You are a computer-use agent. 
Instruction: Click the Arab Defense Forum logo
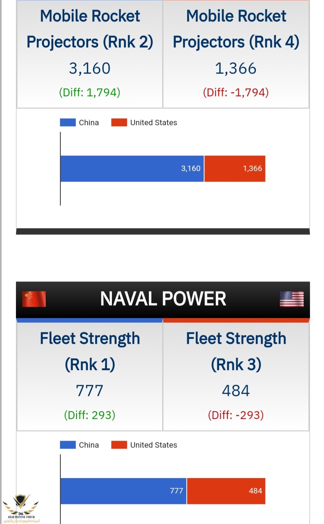tap(21, 508)
